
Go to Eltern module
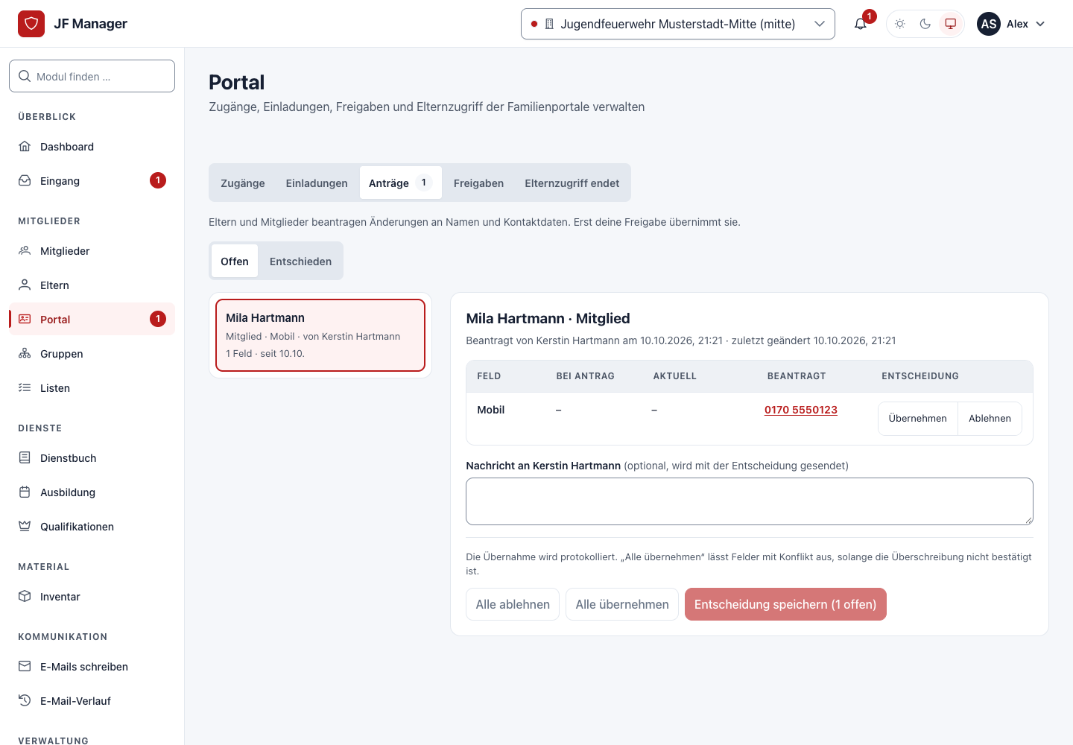click(92, 285)
